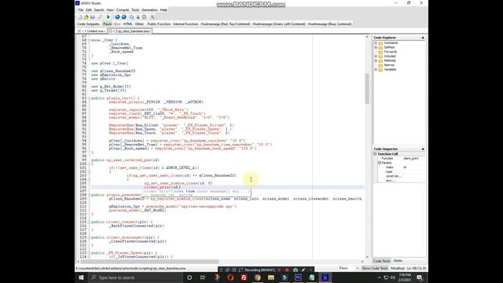The width and height of the screenshot is (503, 283).
Task: Select the Pawn snippets tab
Action: pos(107,24)
